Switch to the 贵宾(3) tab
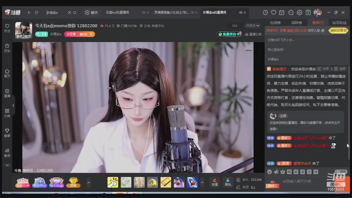 coord(318,23)
